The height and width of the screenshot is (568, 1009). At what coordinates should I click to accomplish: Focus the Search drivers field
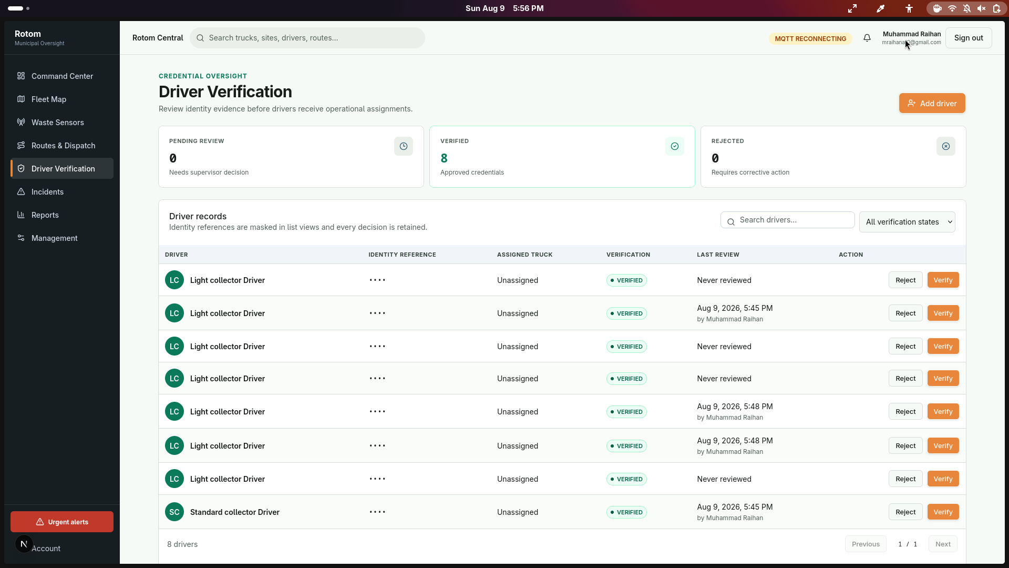point(787,220)
